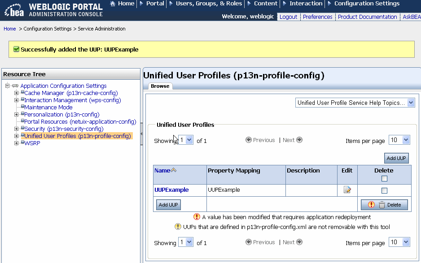Image resolution: width=421 pixels, height=263 pixels.
Task: Select Cache Manager (p13n-cache-config)
Action: click(x=71, y=93)
